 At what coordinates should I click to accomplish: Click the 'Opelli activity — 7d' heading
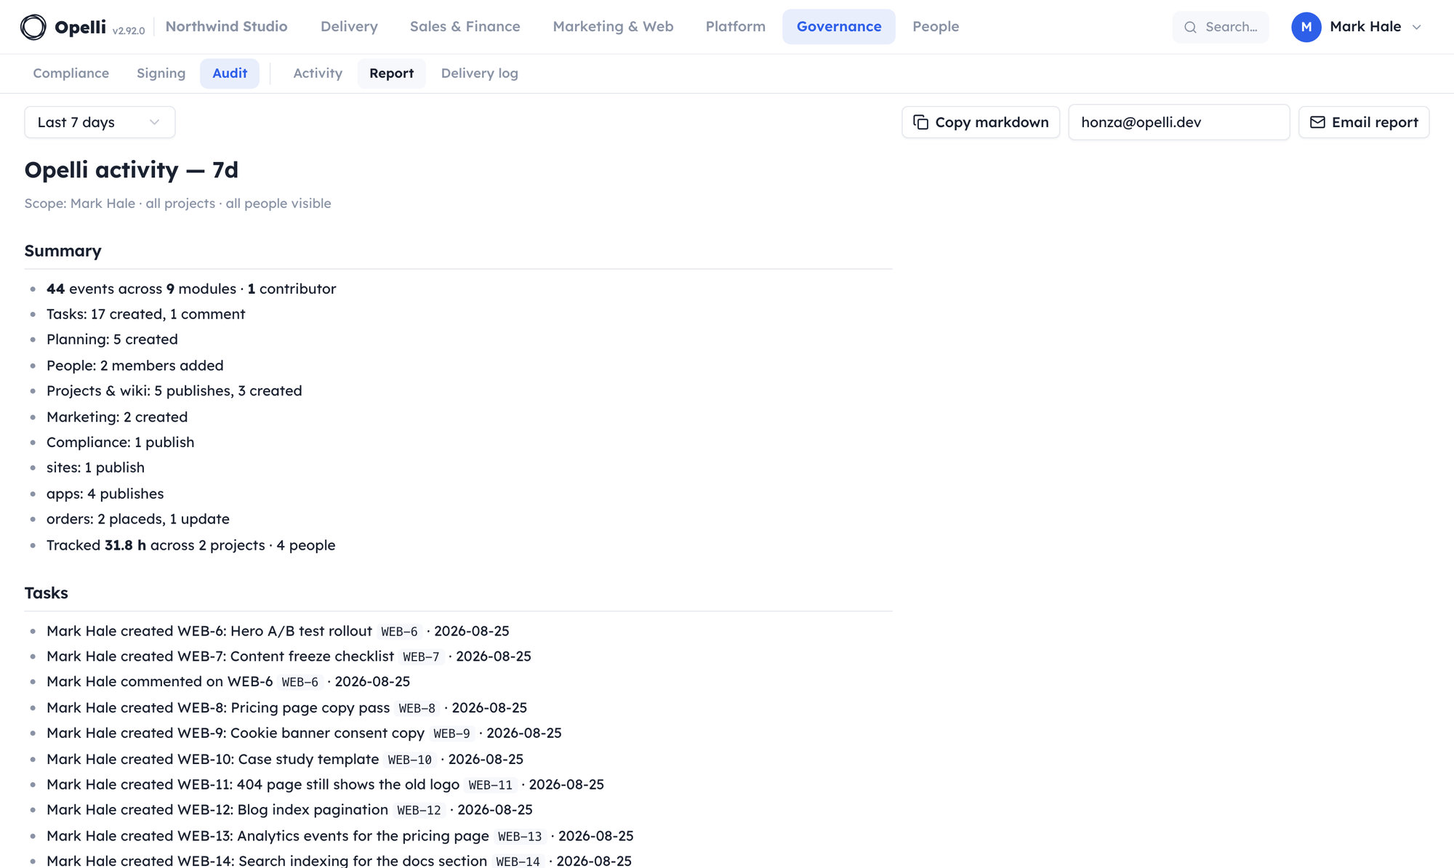click(x=132, y=170)
